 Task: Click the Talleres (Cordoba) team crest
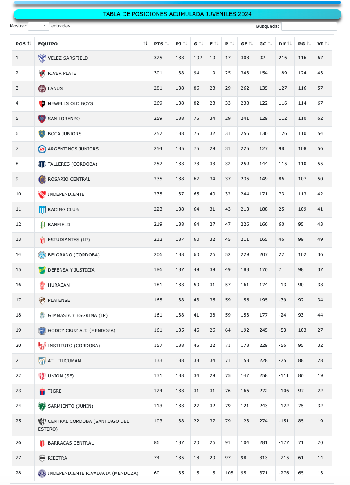pyautogui.click(x=42, y=164)
